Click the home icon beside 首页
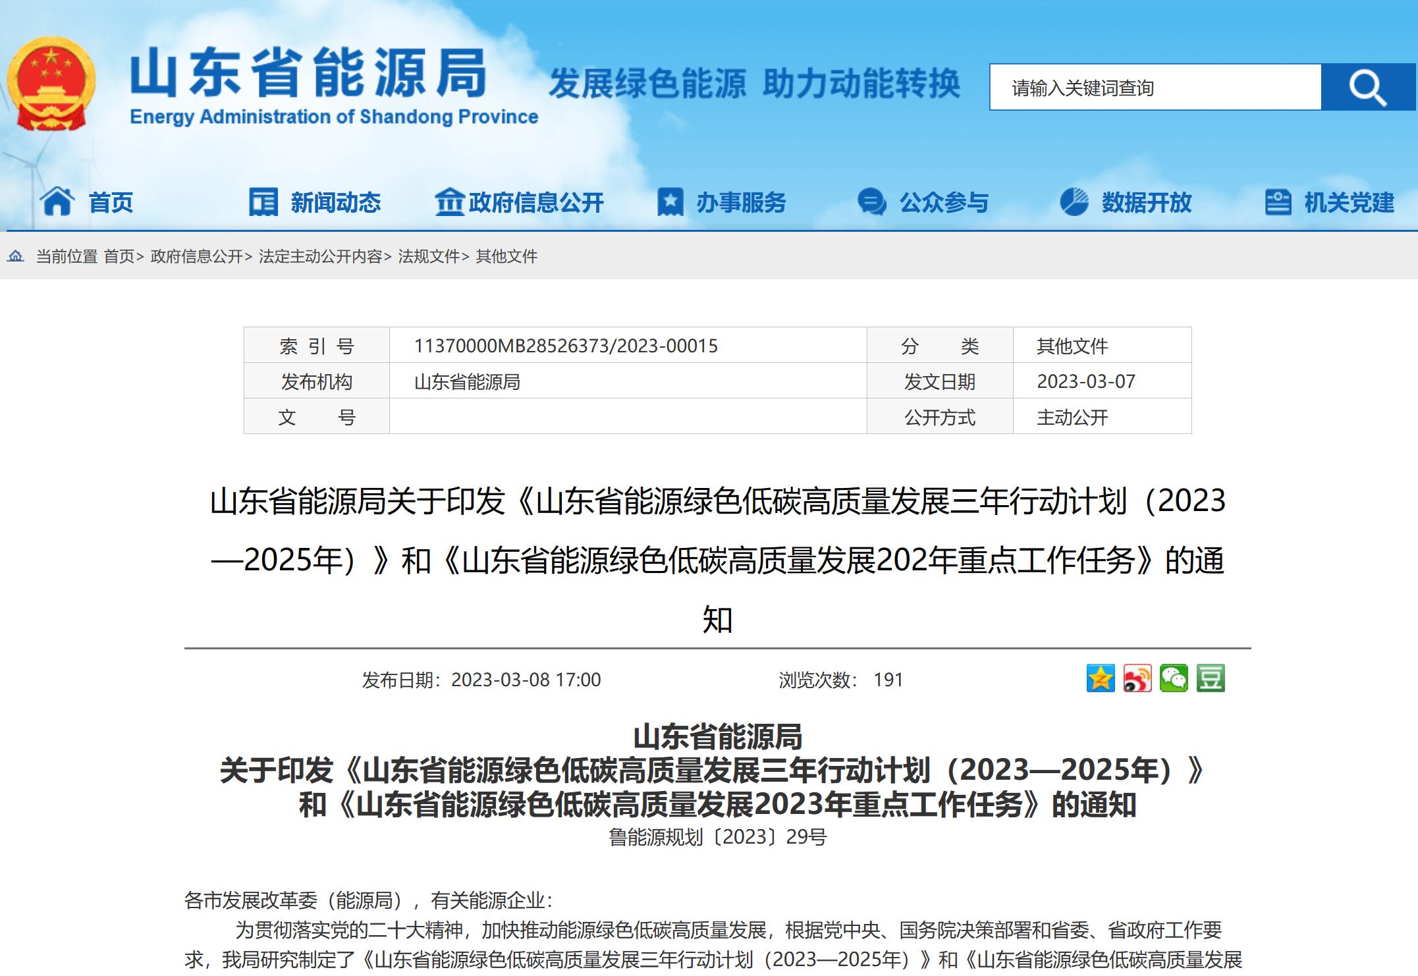This screenshot has height=976, width=1418. click(57, 202)
